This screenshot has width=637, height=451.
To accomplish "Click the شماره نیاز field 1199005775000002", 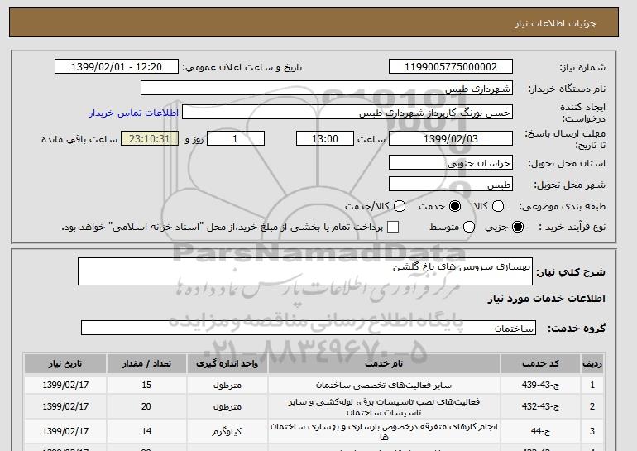I will (451, 67).
